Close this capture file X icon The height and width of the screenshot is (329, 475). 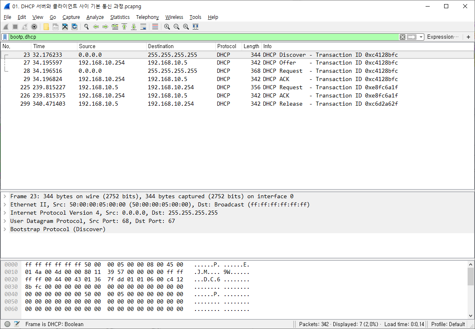(x=65, y=27)
